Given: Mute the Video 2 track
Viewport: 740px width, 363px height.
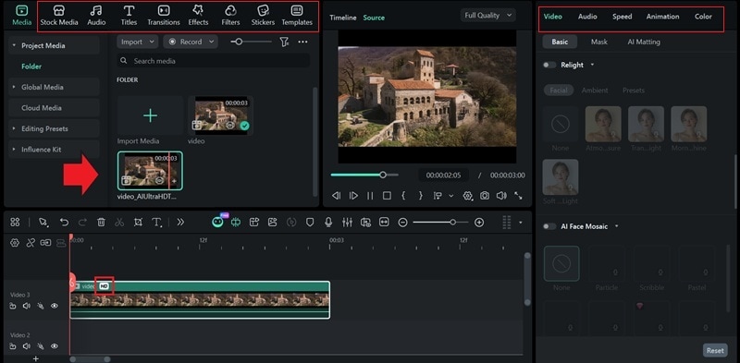Looking at the screenshot, I should (x=27, y=346).
